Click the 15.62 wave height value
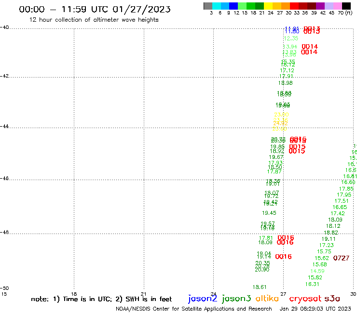This screenshot has height=313, width=357. 322,258
